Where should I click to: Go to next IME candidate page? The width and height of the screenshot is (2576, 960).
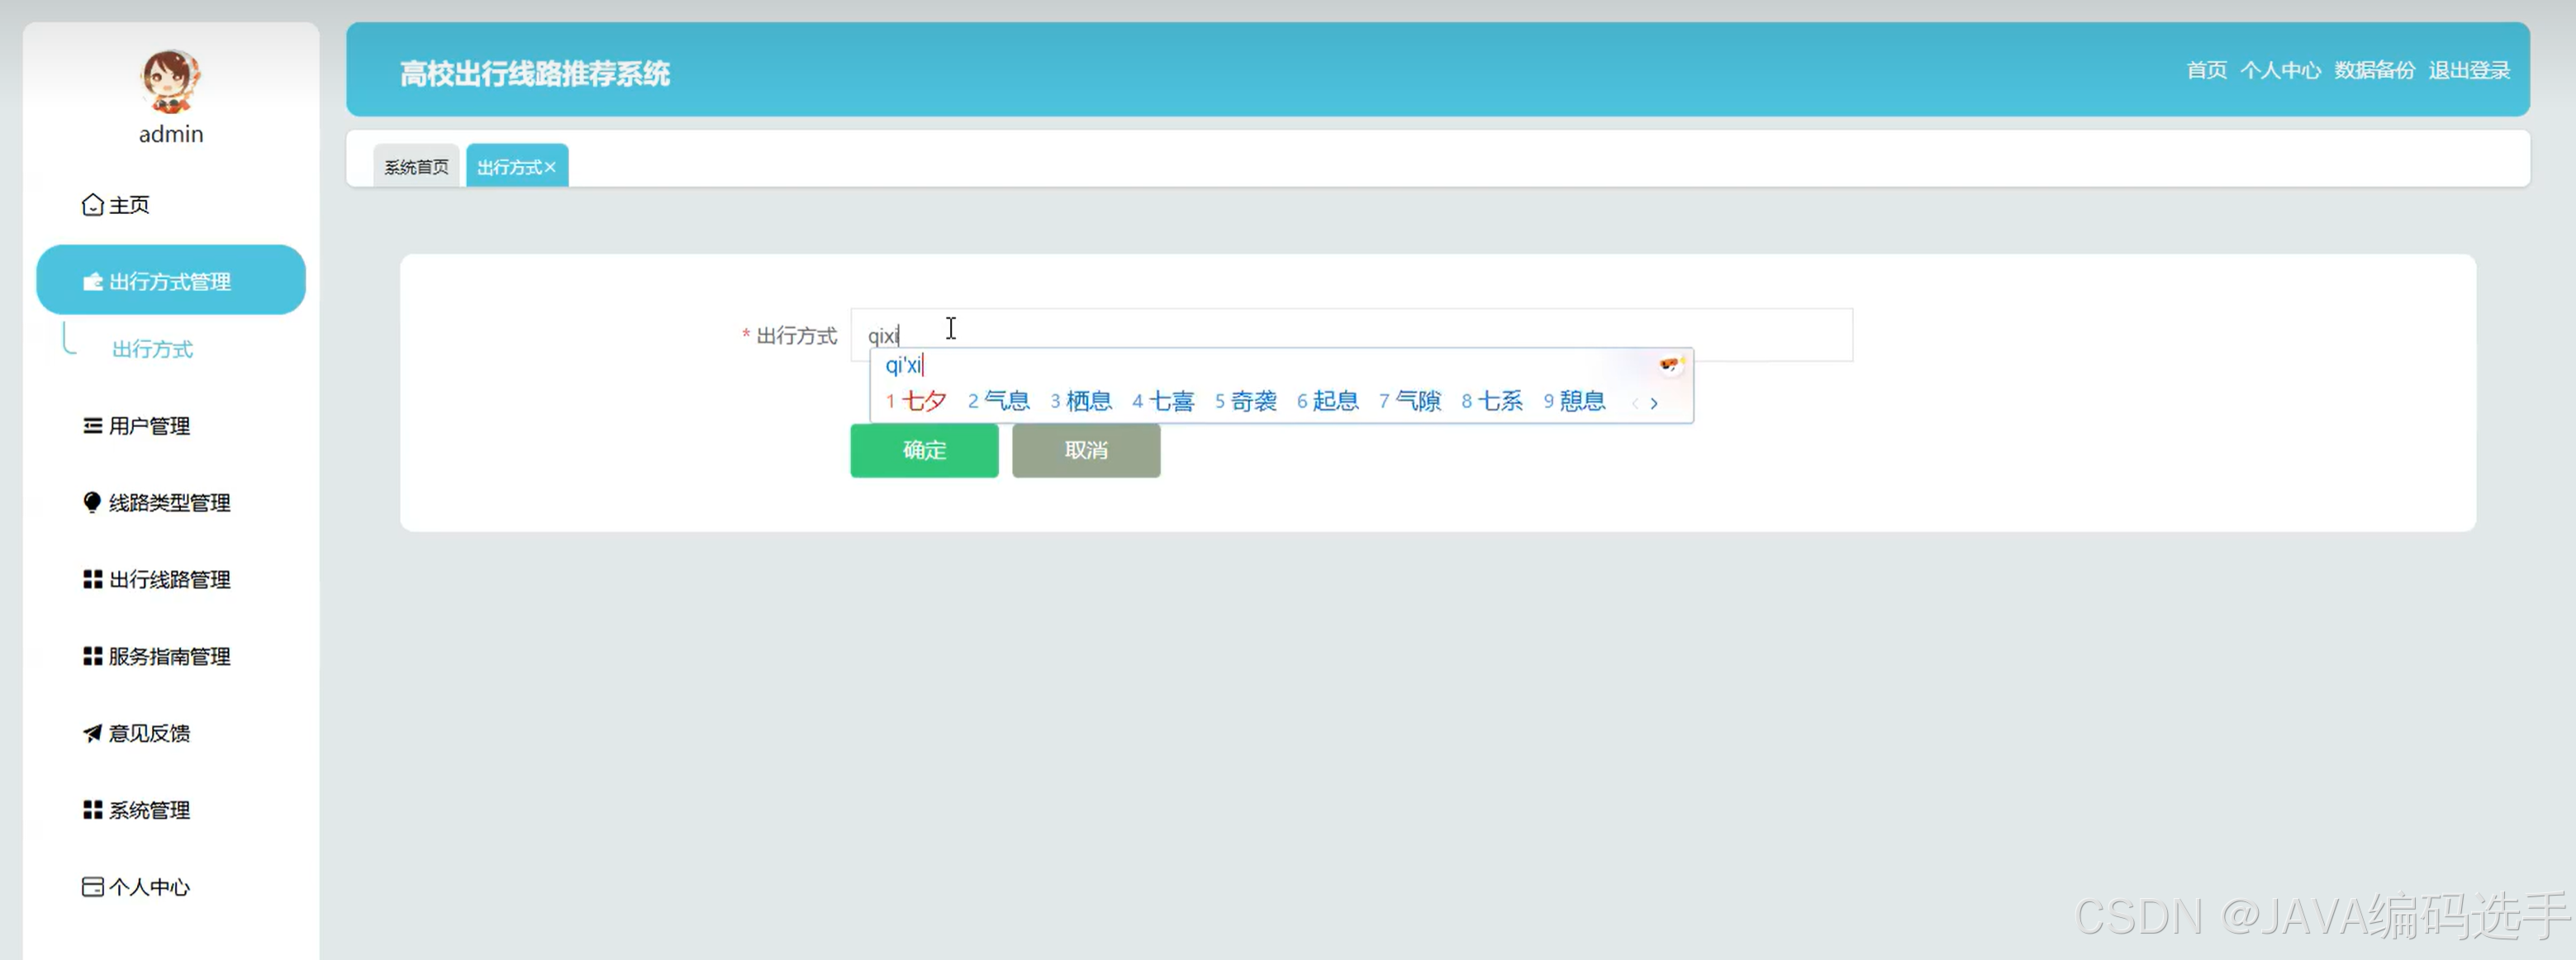[1654, 403]
